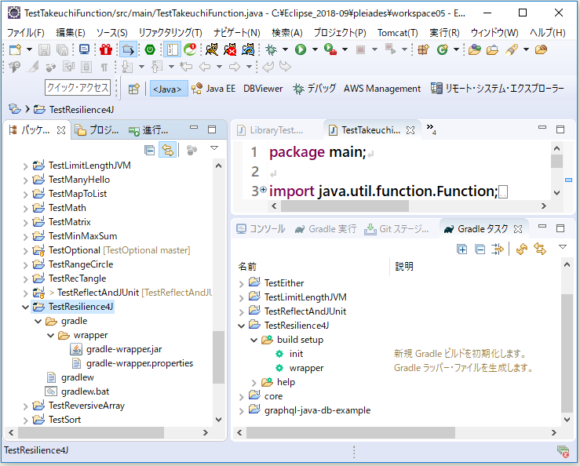580x466 pixels.
Task: Switch to the デバッグ perspective
Action: point(314,89)
